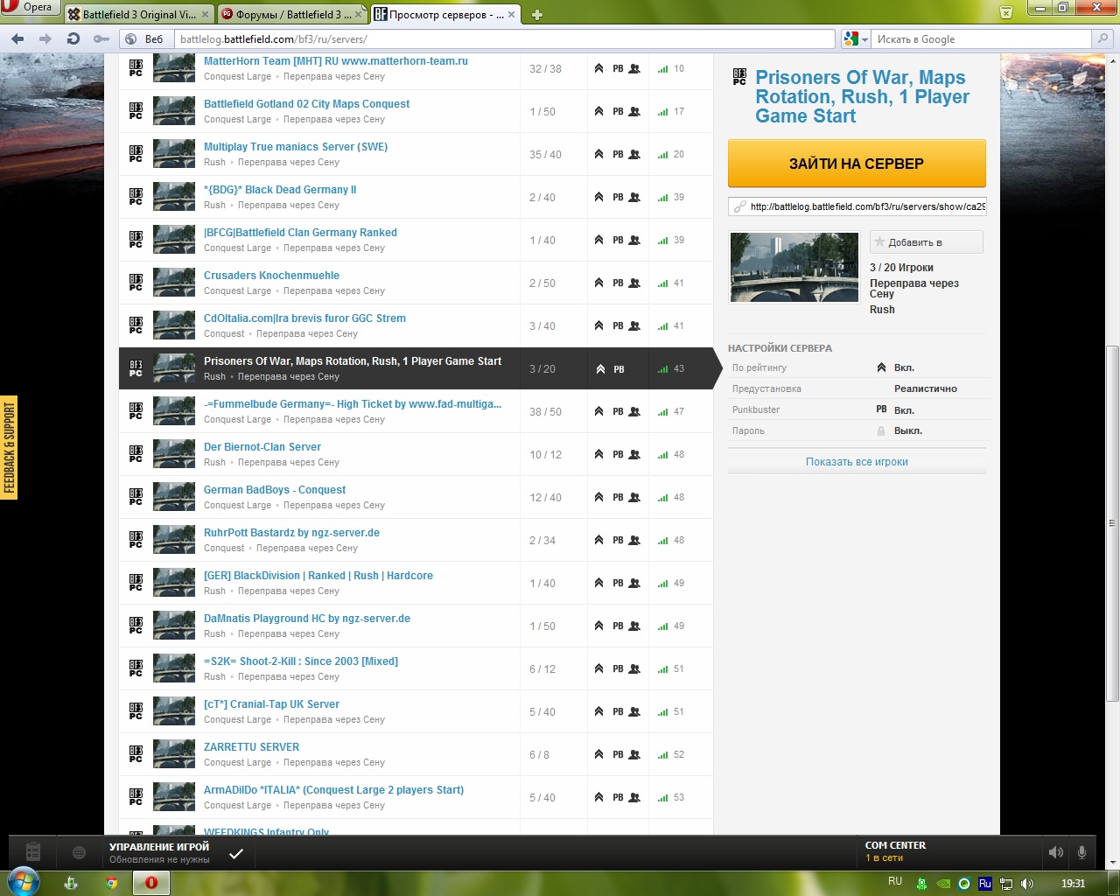Open [GER] BlackDivision | Ranked | Rush | Hardcore
The width and height of the screenshot is (1120, 896).
318,576
